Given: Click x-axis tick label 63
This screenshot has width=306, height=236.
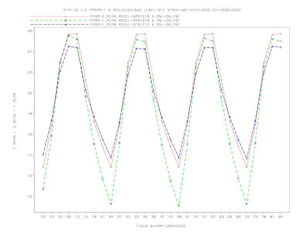Looking at the screenshot, I should 221,217.
